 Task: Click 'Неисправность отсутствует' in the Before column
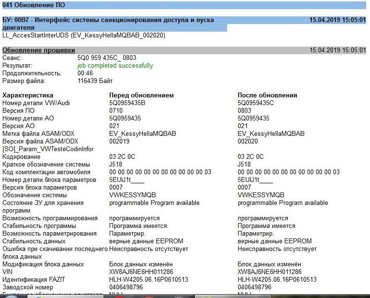149,249
